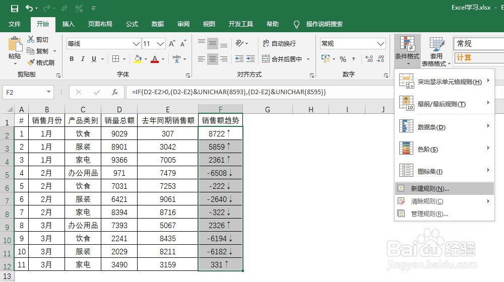Choose 新建规则 menu entry

444,188
